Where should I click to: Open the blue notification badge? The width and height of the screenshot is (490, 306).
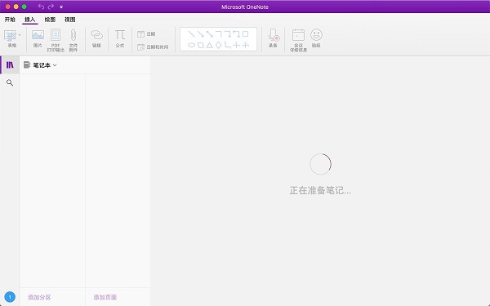point(10,297)
